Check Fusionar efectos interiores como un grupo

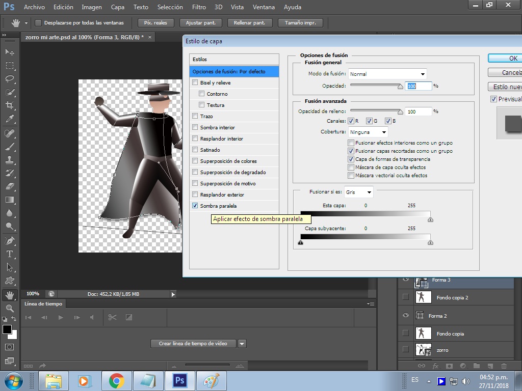351,143
